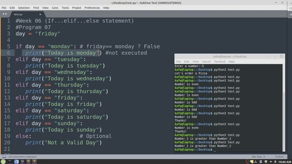
Task: Open the Project menu
Action: pos(77,8)
